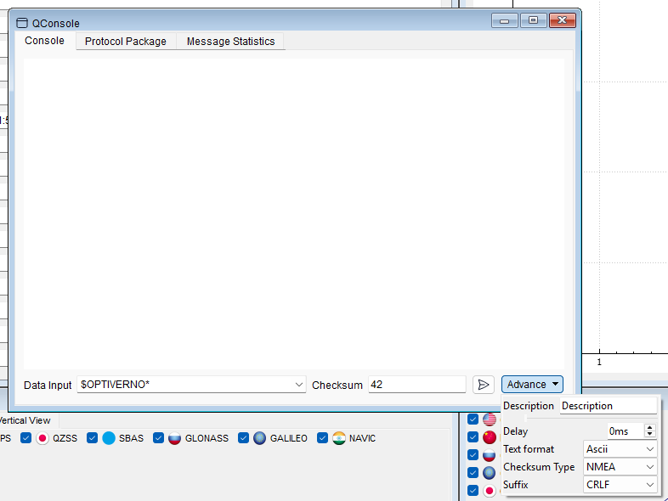This screenshot has width=668, height=501.
Task: Collapse the Advance options button
Action: (532, 385)
